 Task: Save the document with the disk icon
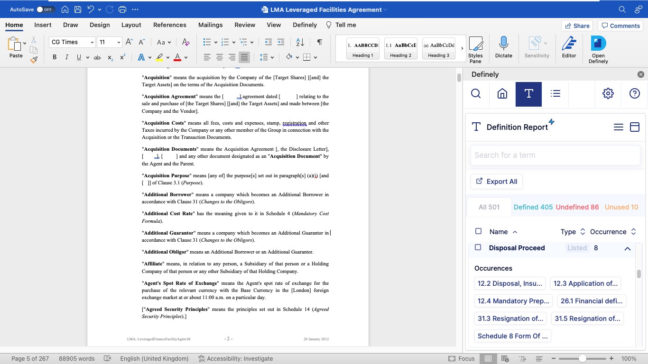(x=78, y=9)
